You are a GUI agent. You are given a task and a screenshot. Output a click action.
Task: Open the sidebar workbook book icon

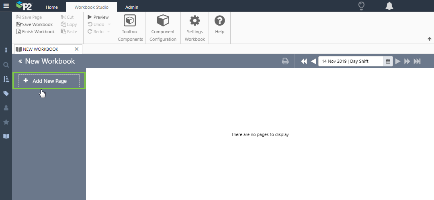point(6,136)
